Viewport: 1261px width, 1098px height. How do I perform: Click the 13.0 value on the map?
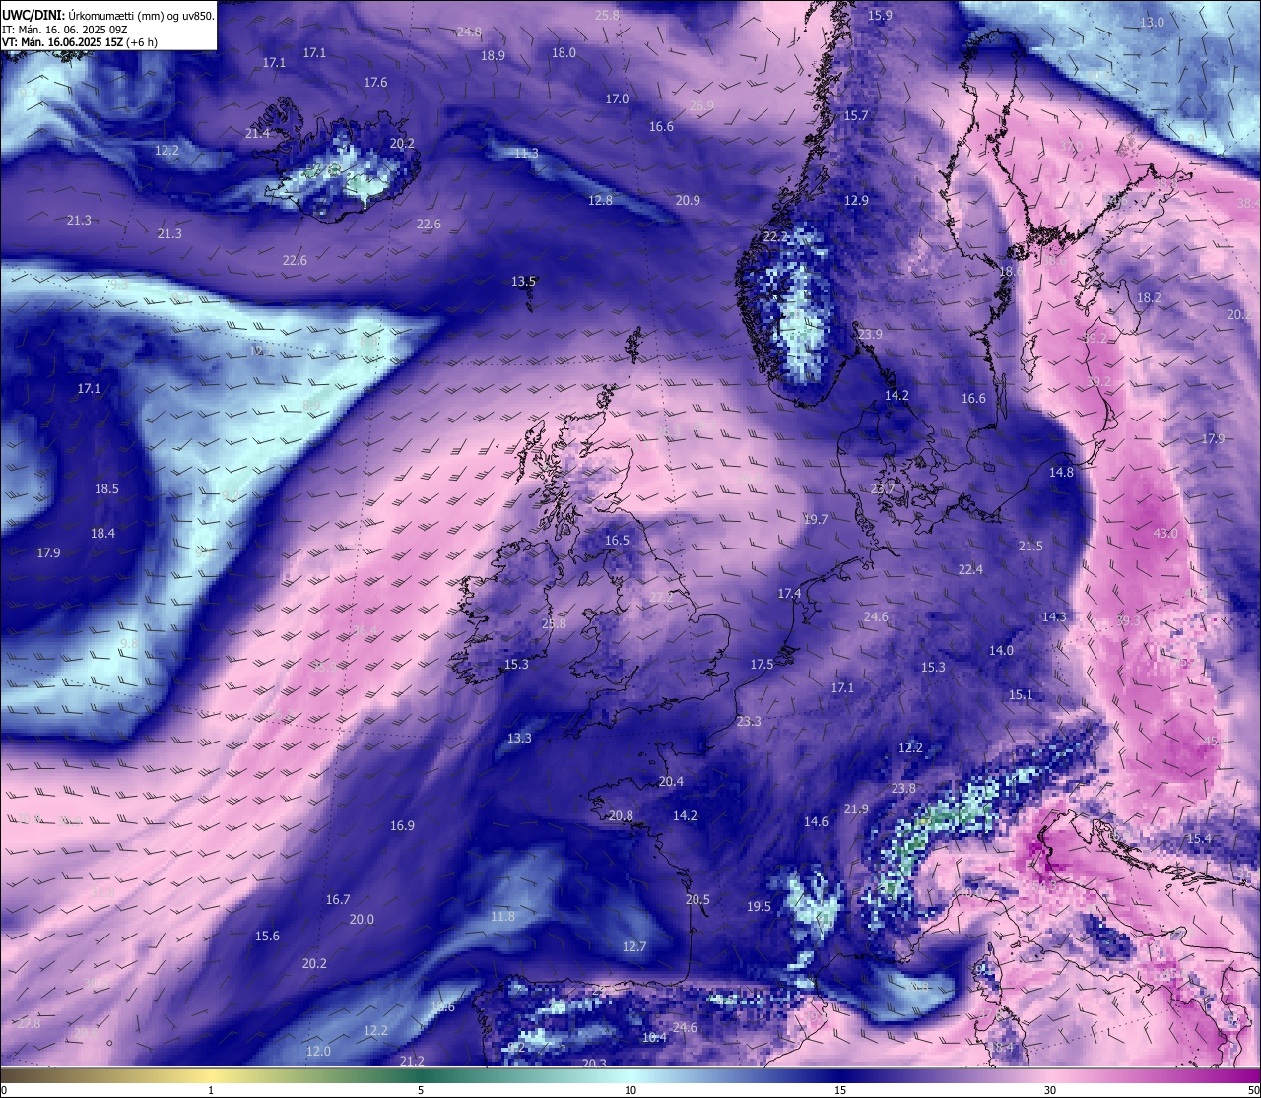pyautogui.click(x=1152, y=22)
